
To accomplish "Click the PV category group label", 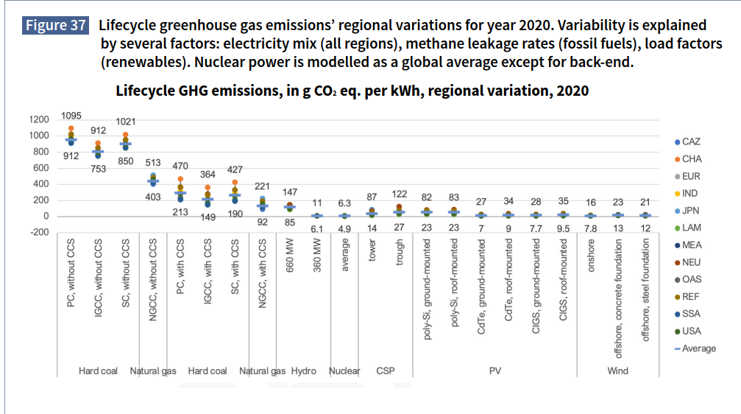I will coord(495,371).
